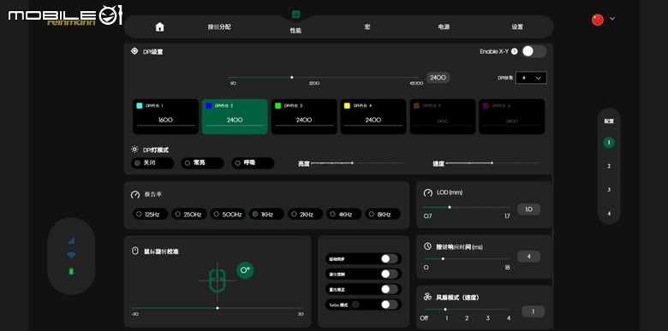The image size is (668, 331).
Task: Click the 速度 light speed slider handle
Action: click(492, 163)
